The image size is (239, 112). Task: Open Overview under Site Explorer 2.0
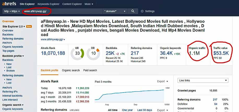point(8,30)
